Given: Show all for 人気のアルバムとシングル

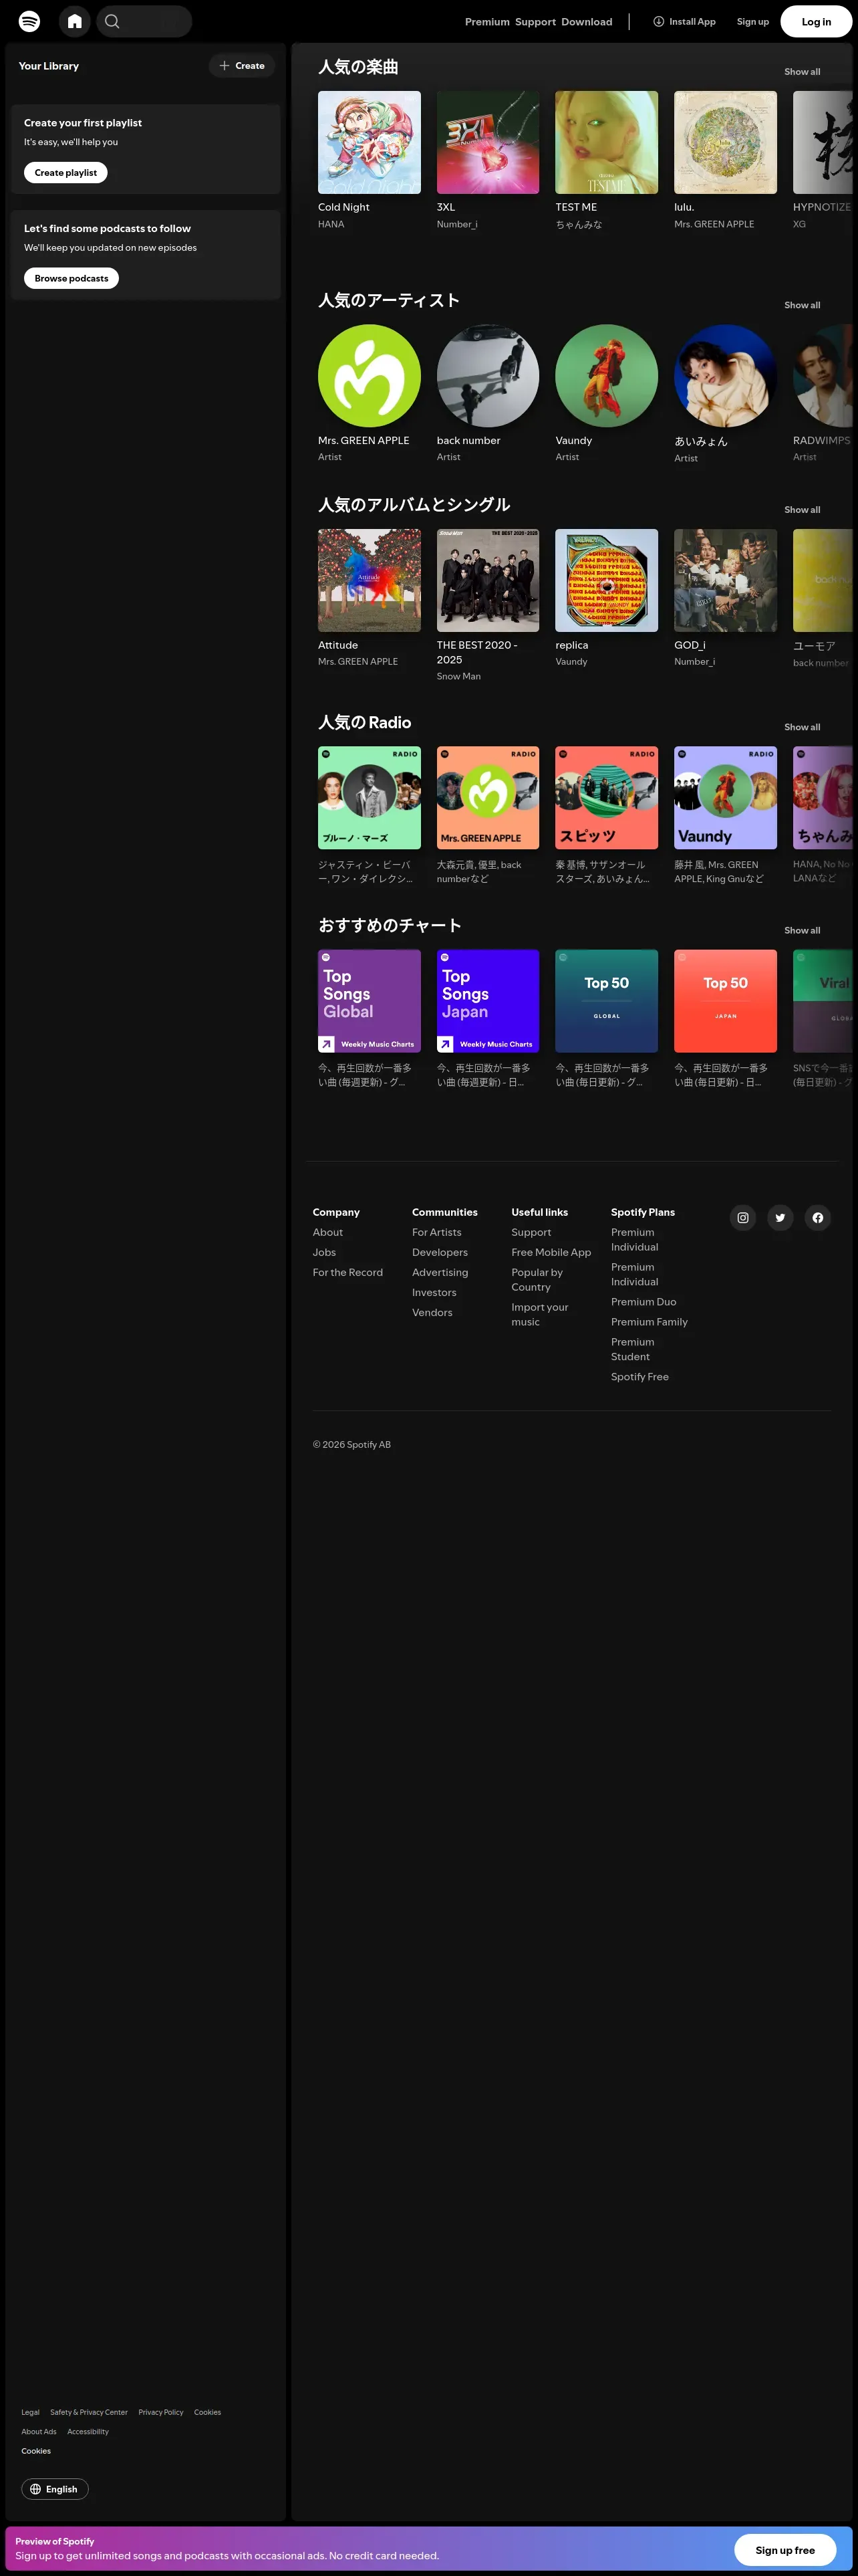Looking at the screenshot, I should pos(802,510).
